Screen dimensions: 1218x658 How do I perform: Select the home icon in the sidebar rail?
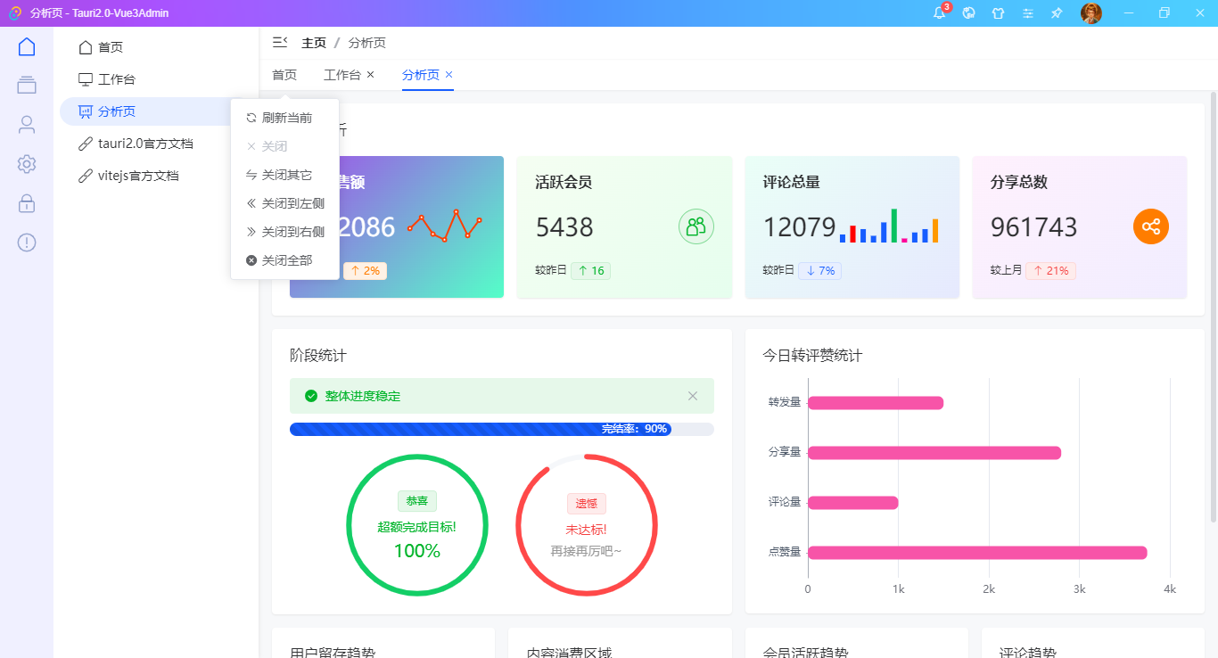[x=26, y=45]
